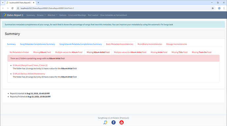Bookmark this page with the star icon

pos(213,8)
